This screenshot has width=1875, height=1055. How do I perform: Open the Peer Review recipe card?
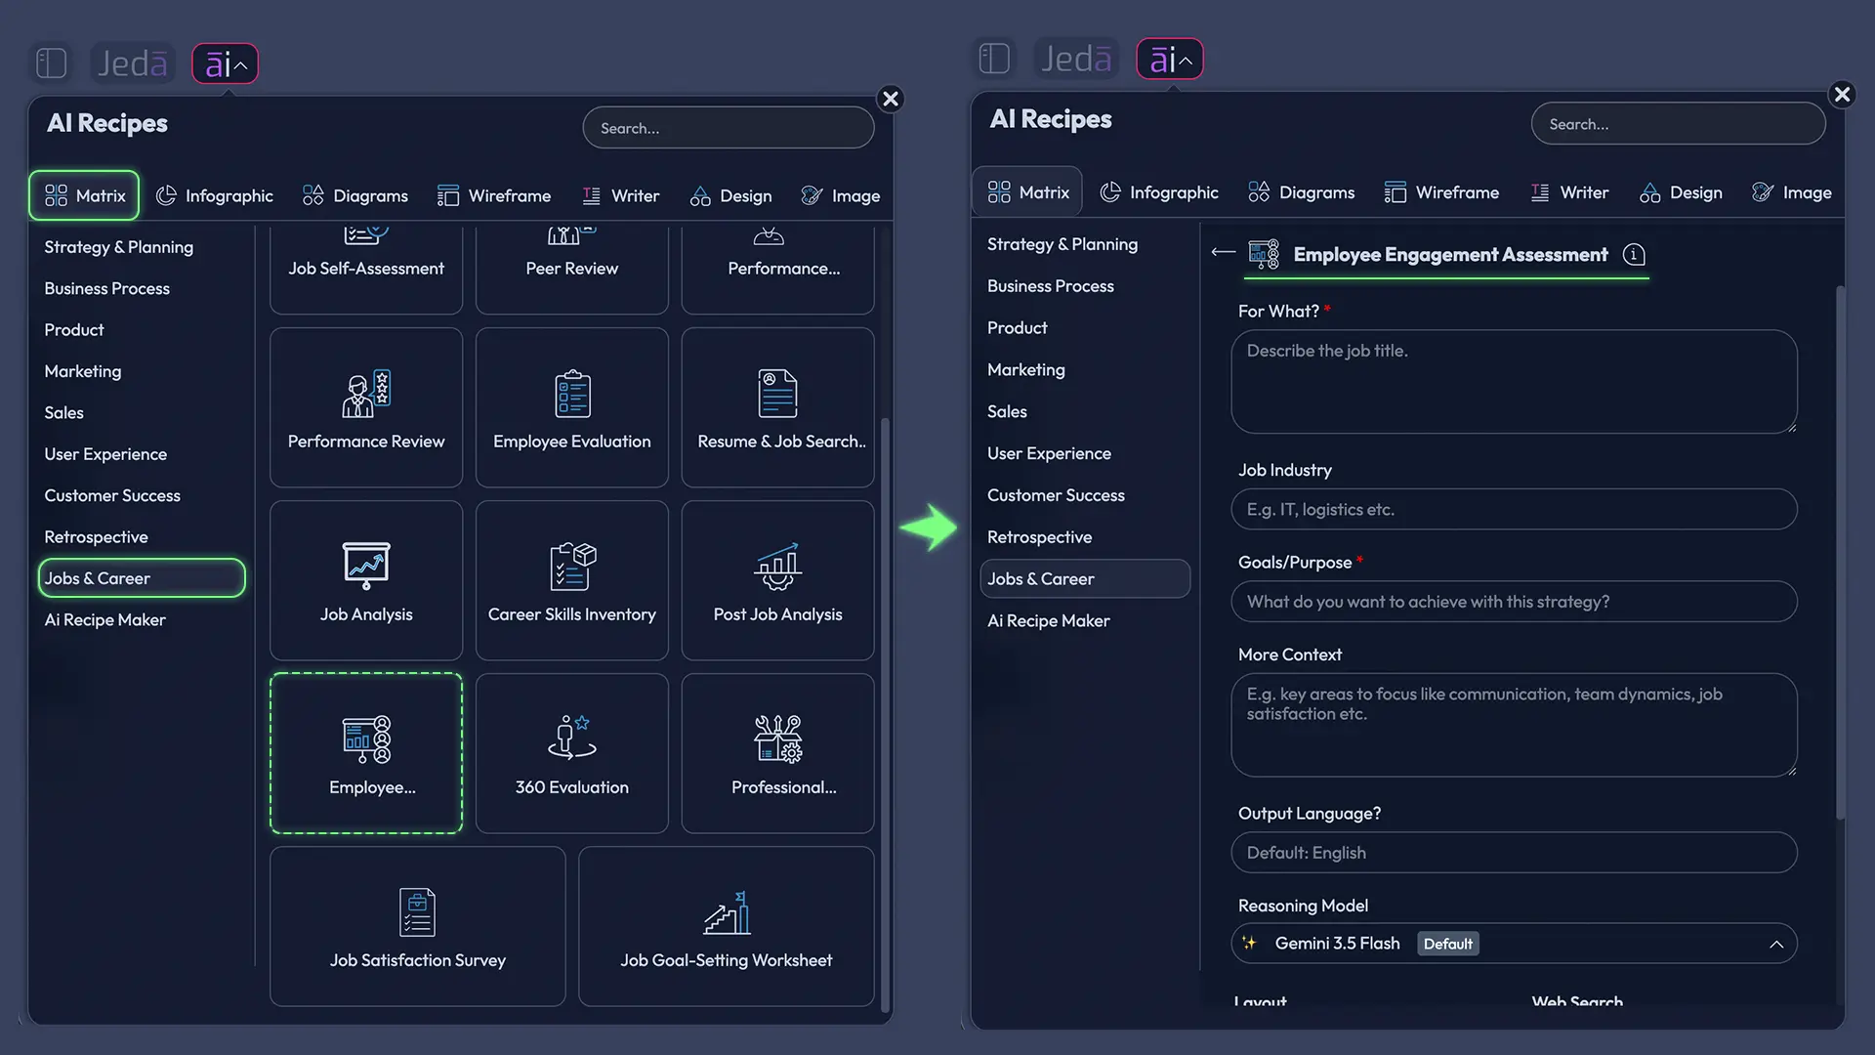(572, 269)
